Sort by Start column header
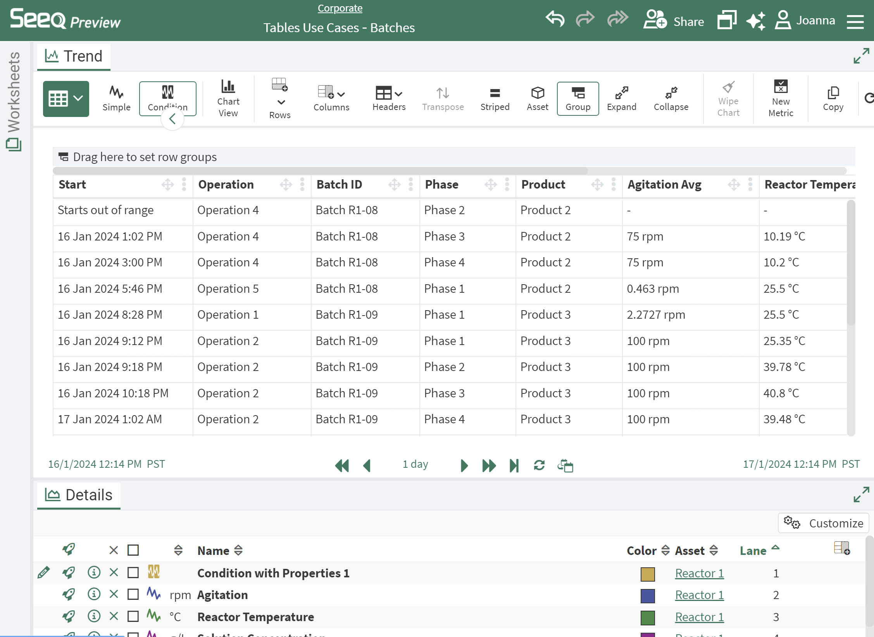Viewport: 874px width, 637px height. click(72, 185)
